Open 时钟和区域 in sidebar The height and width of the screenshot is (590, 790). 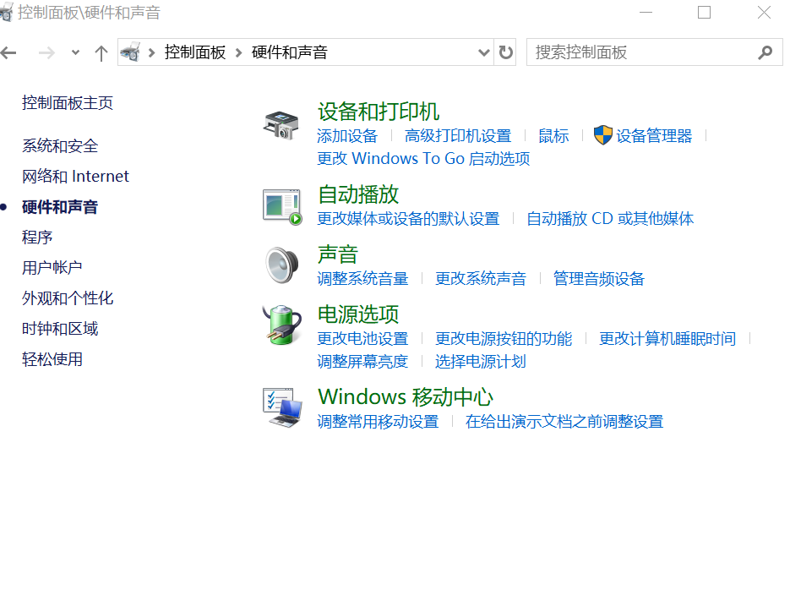click(60, 329)
